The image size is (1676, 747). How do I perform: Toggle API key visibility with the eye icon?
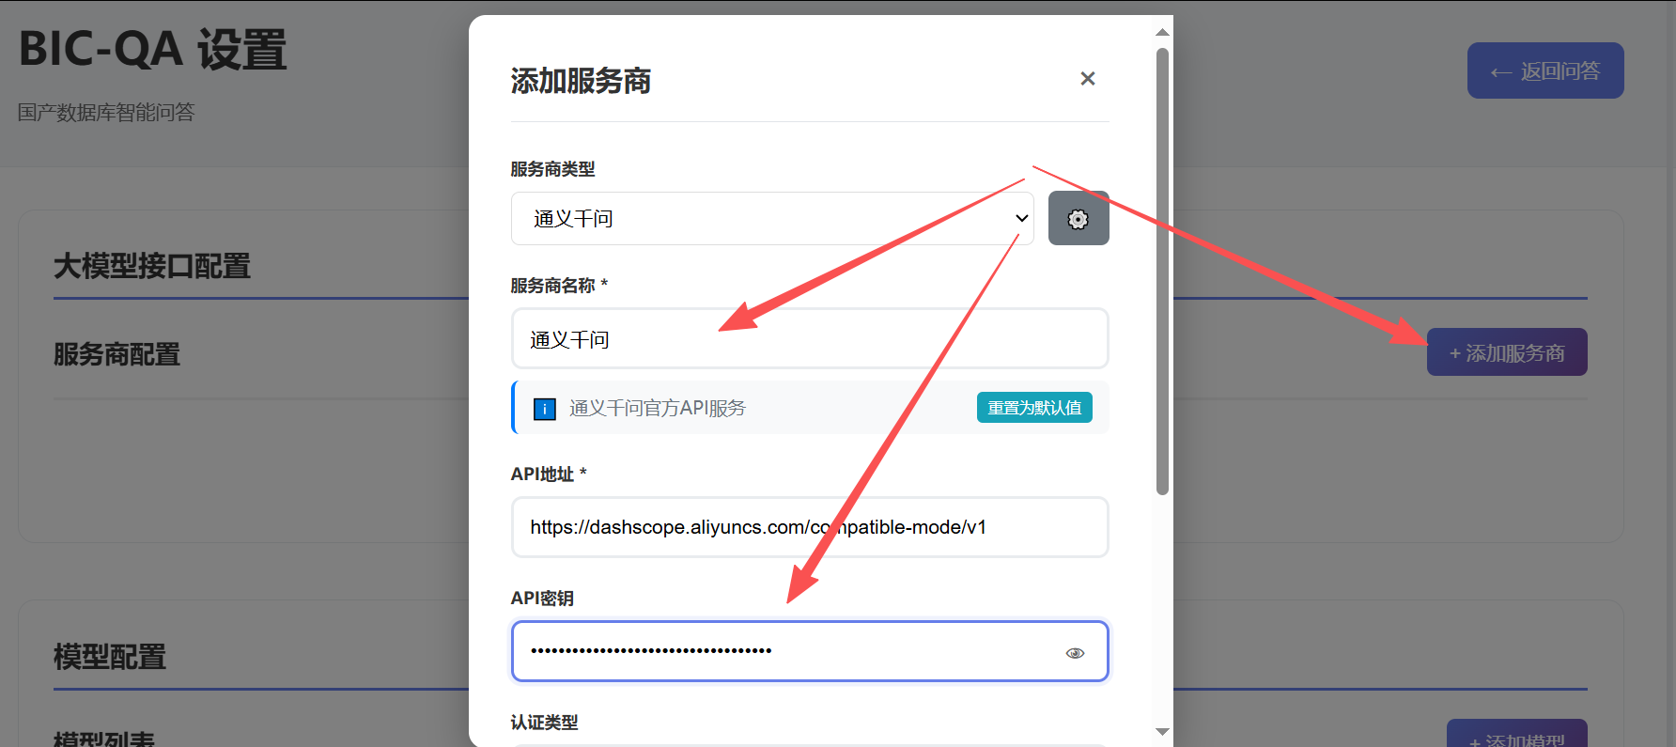(x=1075, y=653)
